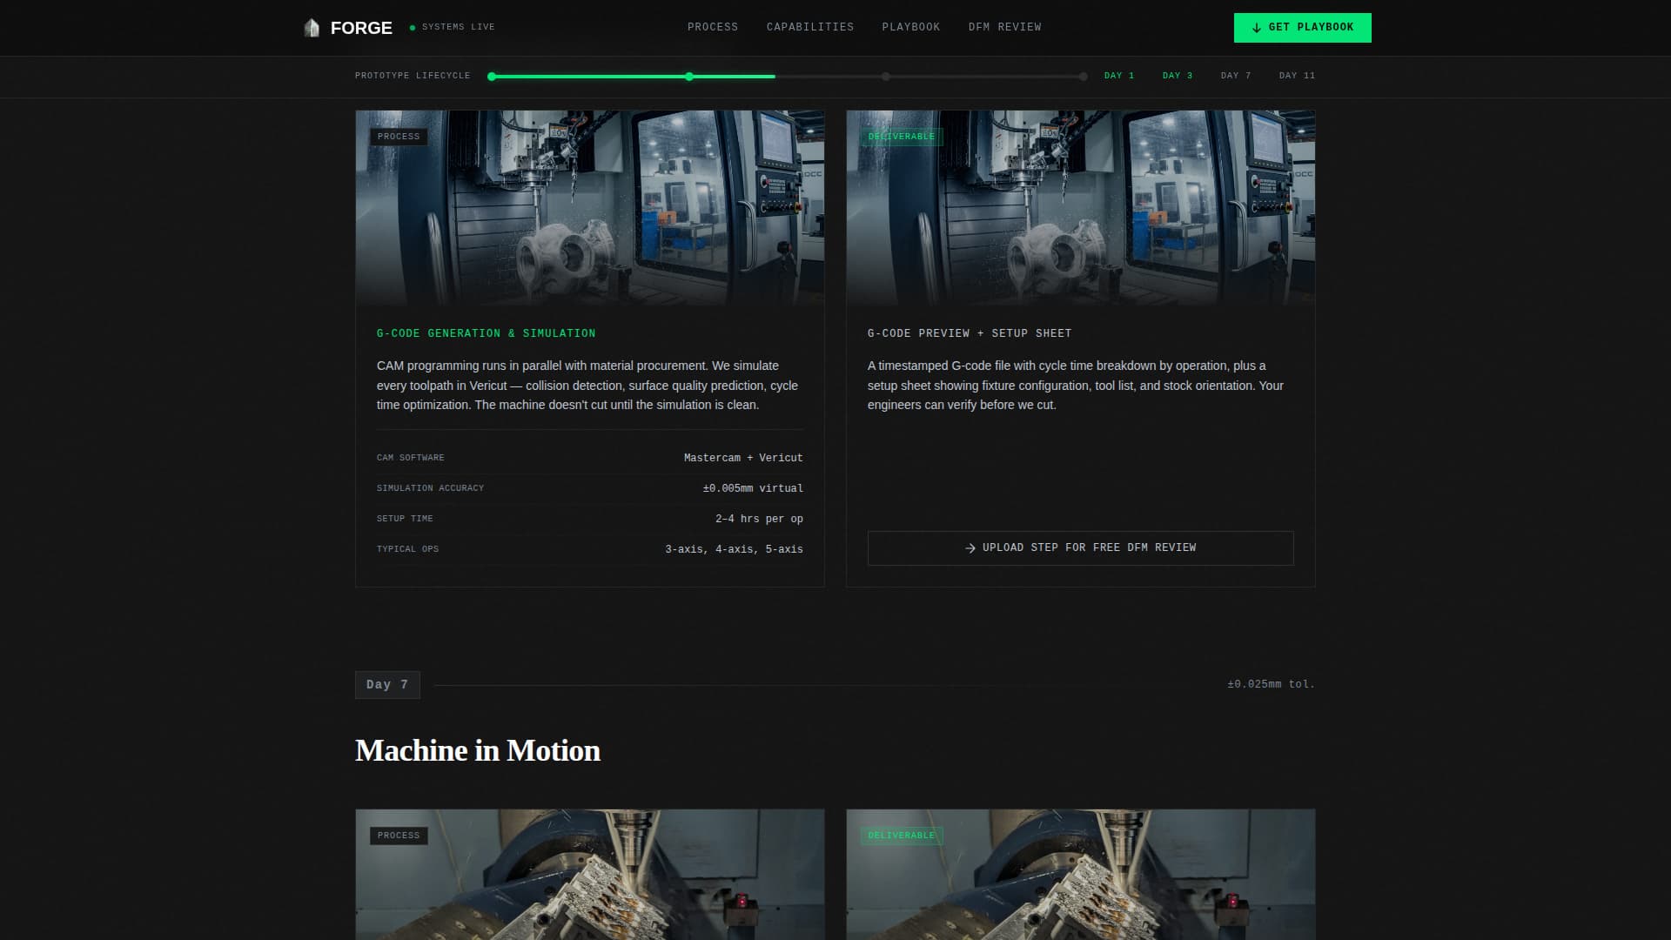
Task: Click the arrow icon in the upload STEP button
Action: point(969,547)
